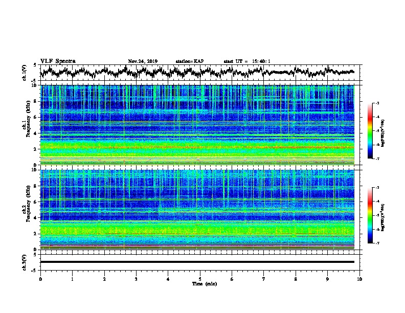The image size is (405, 313).
Task: Click the ch.1 voltage waveform trace
Action: point(197,72)
